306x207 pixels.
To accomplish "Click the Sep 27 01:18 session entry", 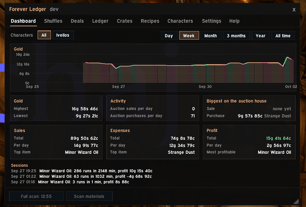I will click(70, 182).
